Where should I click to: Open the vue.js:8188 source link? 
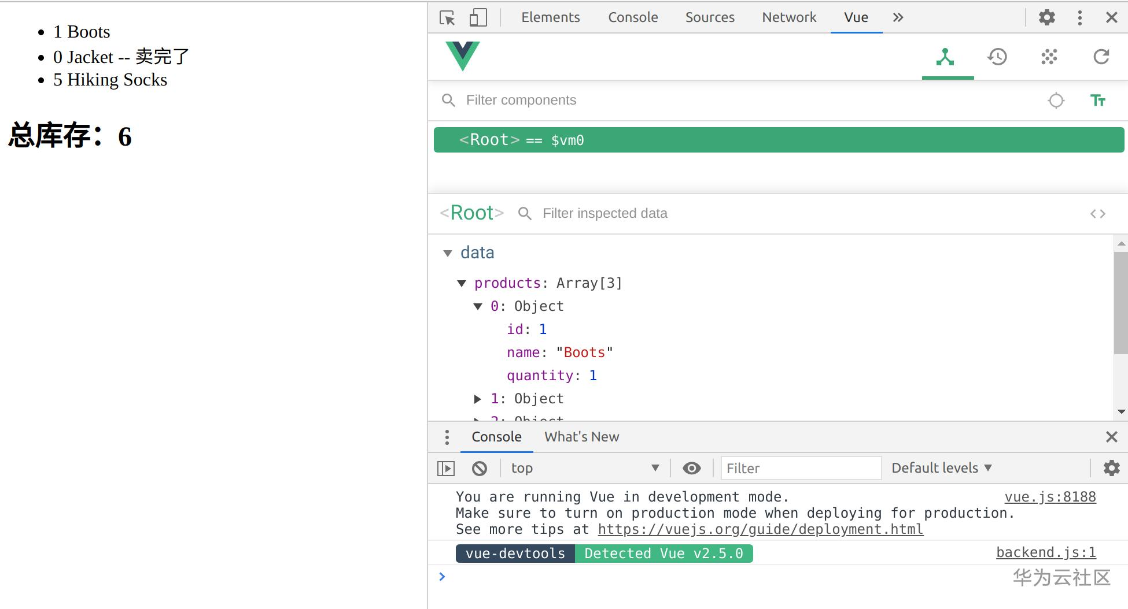click(1050, 497)
